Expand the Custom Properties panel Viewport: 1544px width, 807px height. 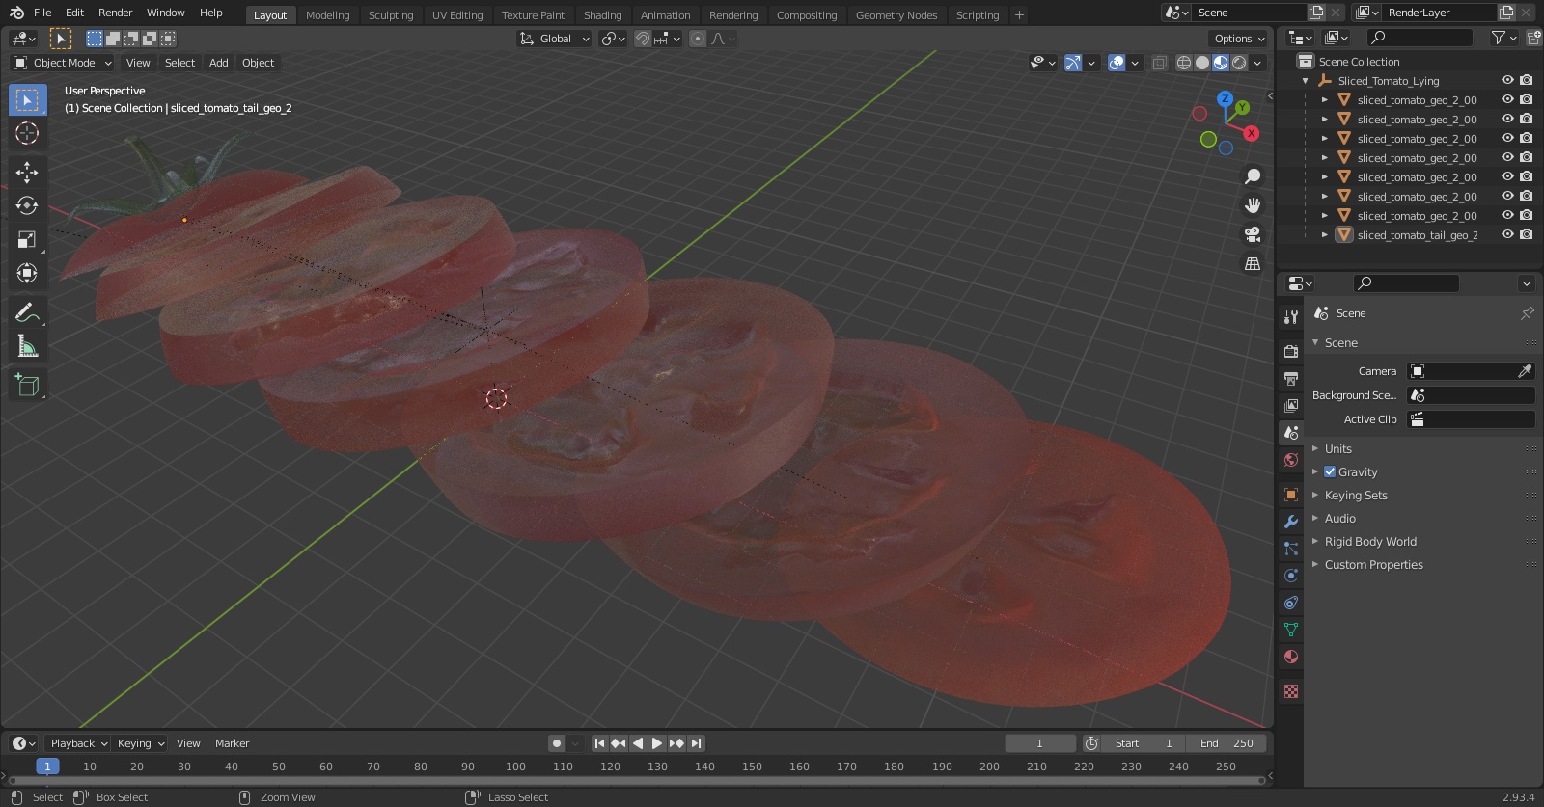pos(1373,564)
